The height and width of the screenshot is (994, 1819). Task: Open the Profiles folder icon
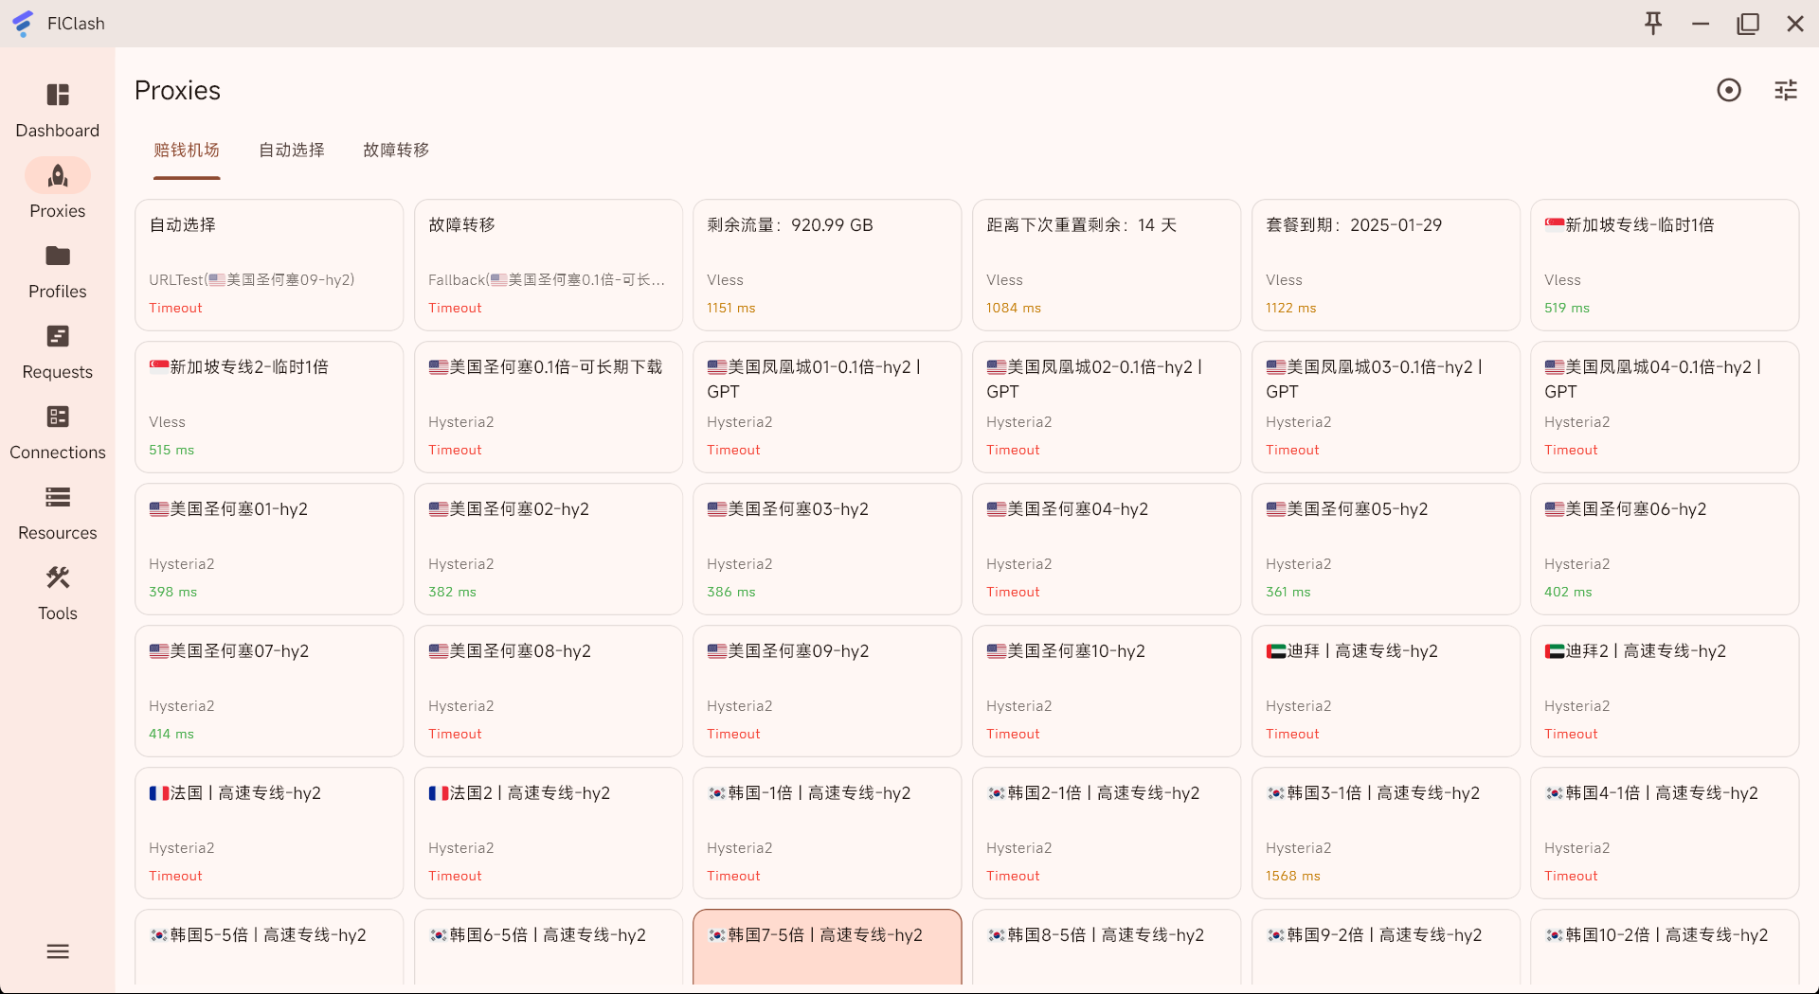click(x=58, y=256)
